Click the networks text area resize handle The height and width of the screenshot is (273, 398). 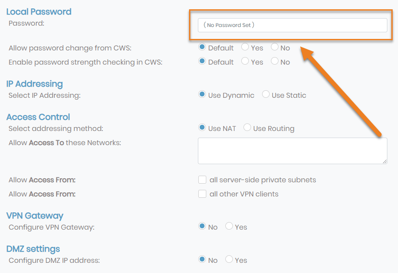[385, 161]
